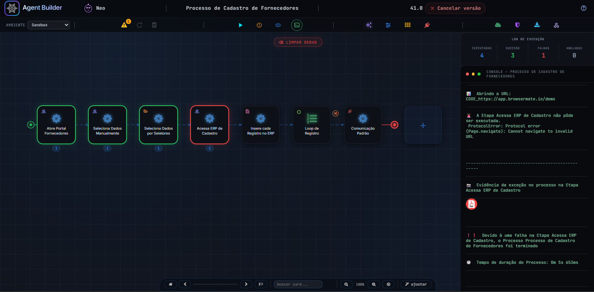Click count badge under Seleciona Dados por Seletores
This screenshot has width=594, height=292.
[159, 148]
